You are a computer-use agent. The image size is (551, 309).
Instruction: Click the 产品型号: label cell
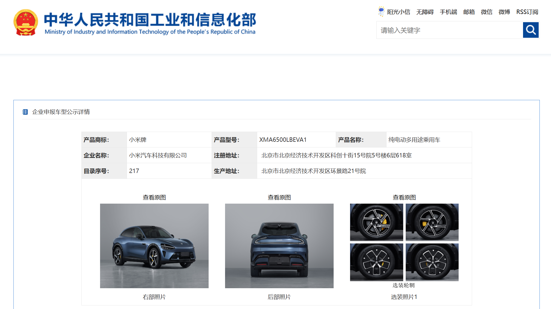tap(234, 140)
